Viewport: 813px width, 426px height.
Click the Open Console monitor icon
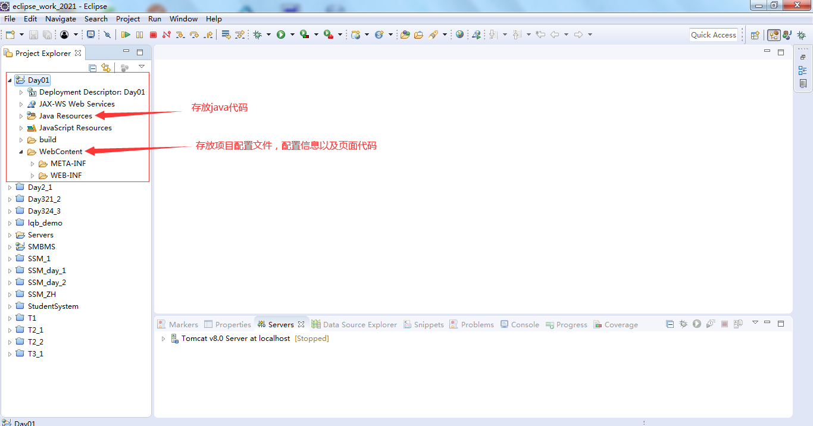coord(90,35)
